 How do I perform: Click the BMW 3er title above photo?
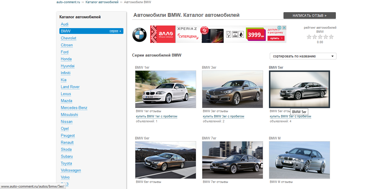pyautogui.click(x=209, y=68)
